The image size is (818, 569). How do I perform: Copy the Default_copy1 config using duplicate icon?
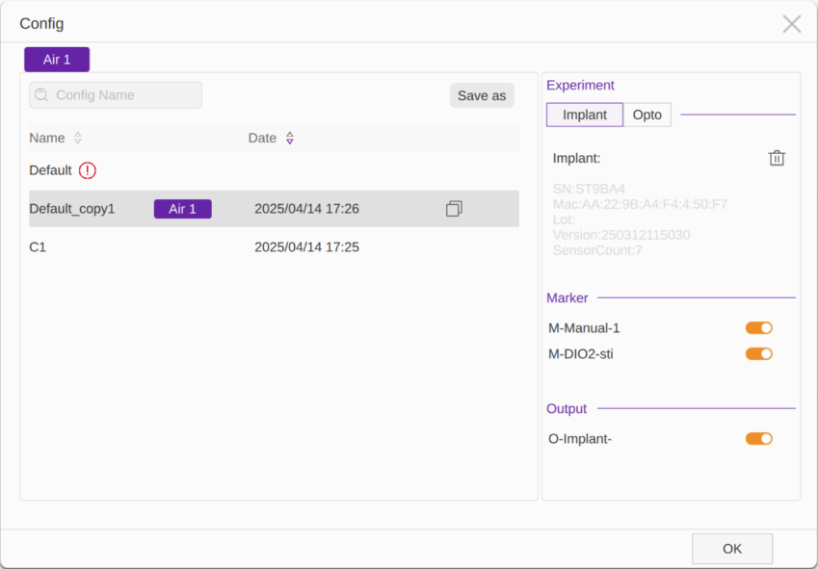[454, 209]
